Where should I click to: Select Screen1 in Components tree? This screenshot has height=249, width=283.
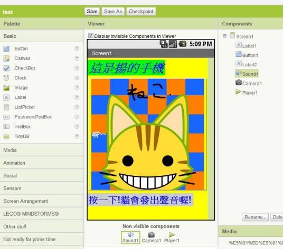click(242, 36)
